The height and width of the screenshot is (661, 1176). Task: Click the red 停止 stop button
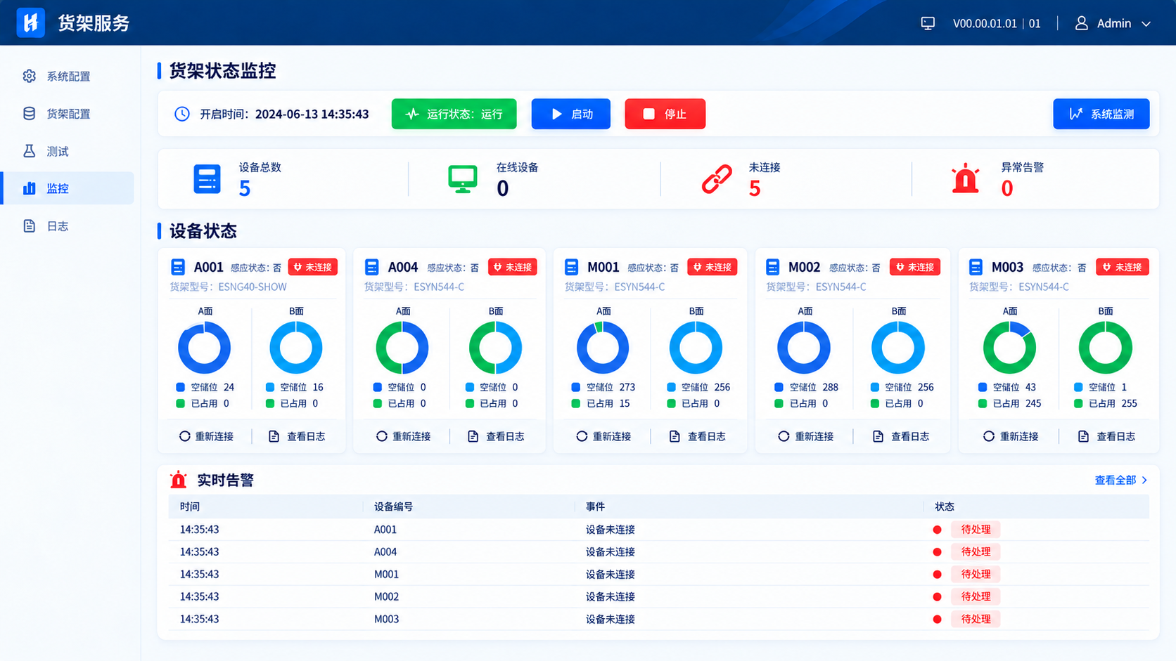tap(665, 114)
